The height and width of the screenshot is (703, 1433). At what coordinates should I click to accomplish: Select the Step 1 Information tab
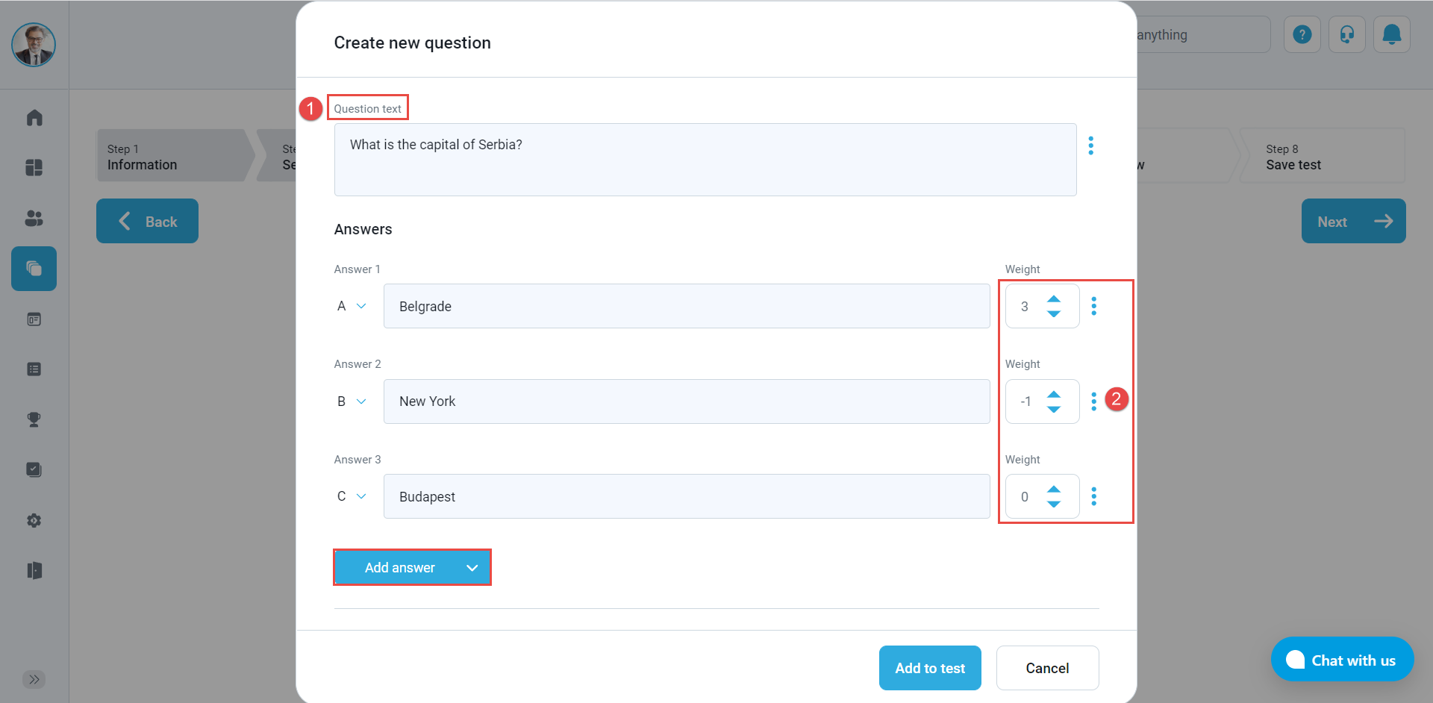[172, 157]
